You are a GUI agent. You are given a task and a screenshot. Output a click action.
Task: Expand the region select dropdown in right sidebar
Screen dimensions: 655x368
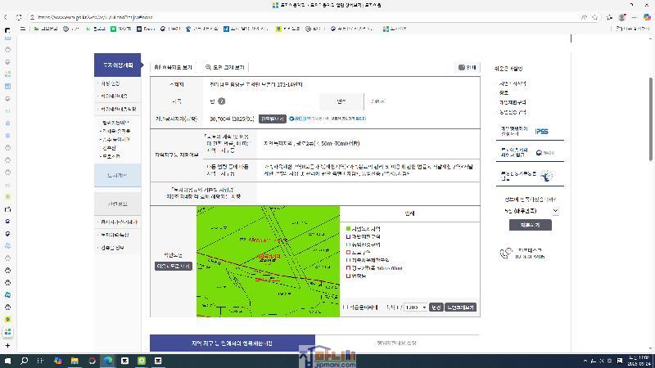pyautogui.click(x=531, y=211)
